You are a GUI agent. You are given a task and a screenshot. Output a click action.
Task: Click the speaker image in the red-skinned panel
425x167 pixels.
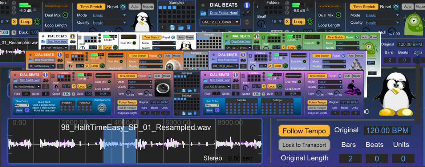coord(162,87)
